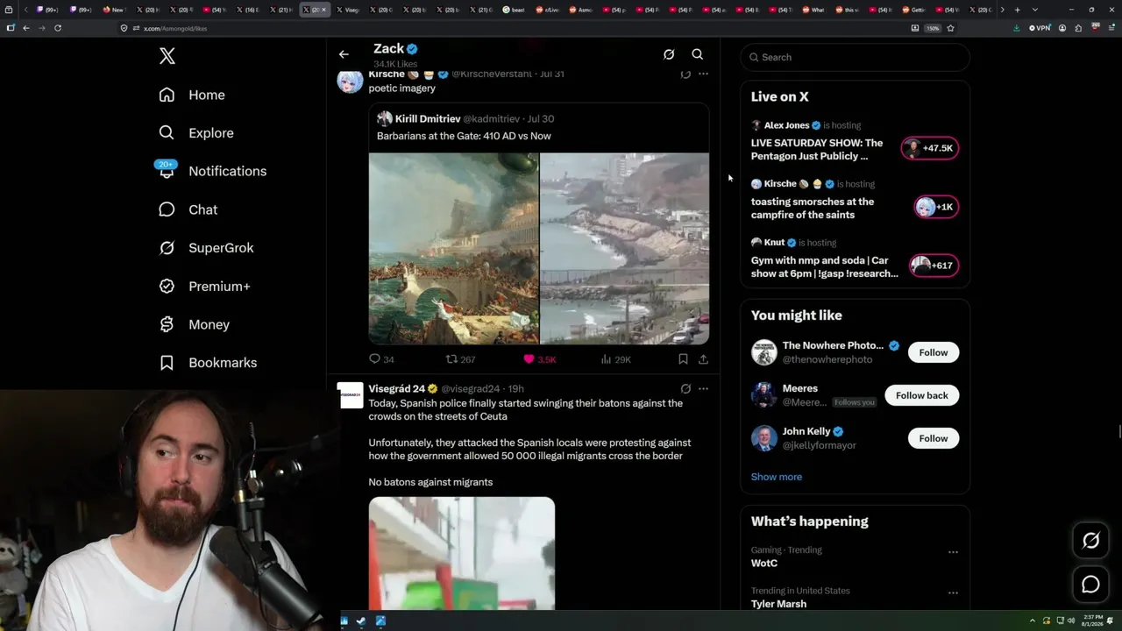This screenshot has width=1122, height=631.
Task: Open the Tyler Marsh trending topic
Action: tap(778, 604)
